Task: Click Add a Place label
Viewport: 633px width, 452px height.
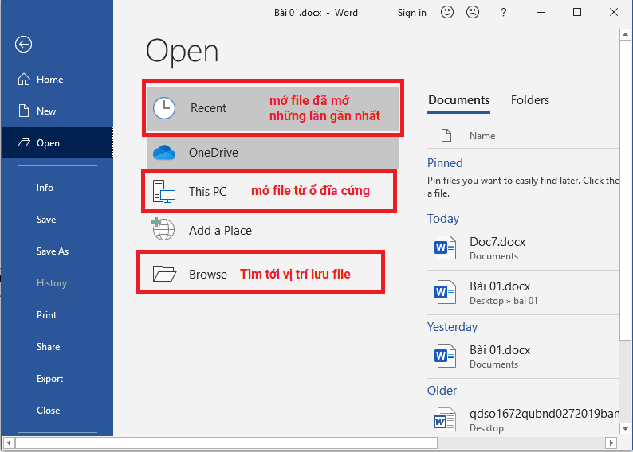Action: click(220, 231)
